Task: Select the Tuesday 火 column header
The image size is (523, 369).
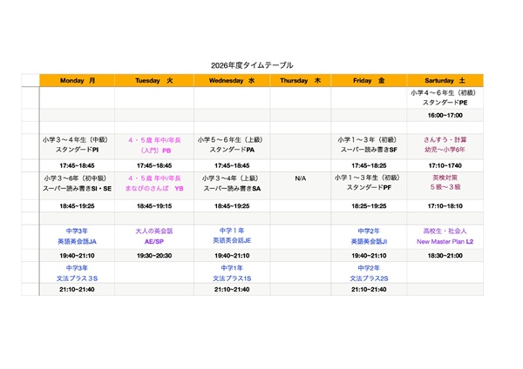Action: pos(154,80)
